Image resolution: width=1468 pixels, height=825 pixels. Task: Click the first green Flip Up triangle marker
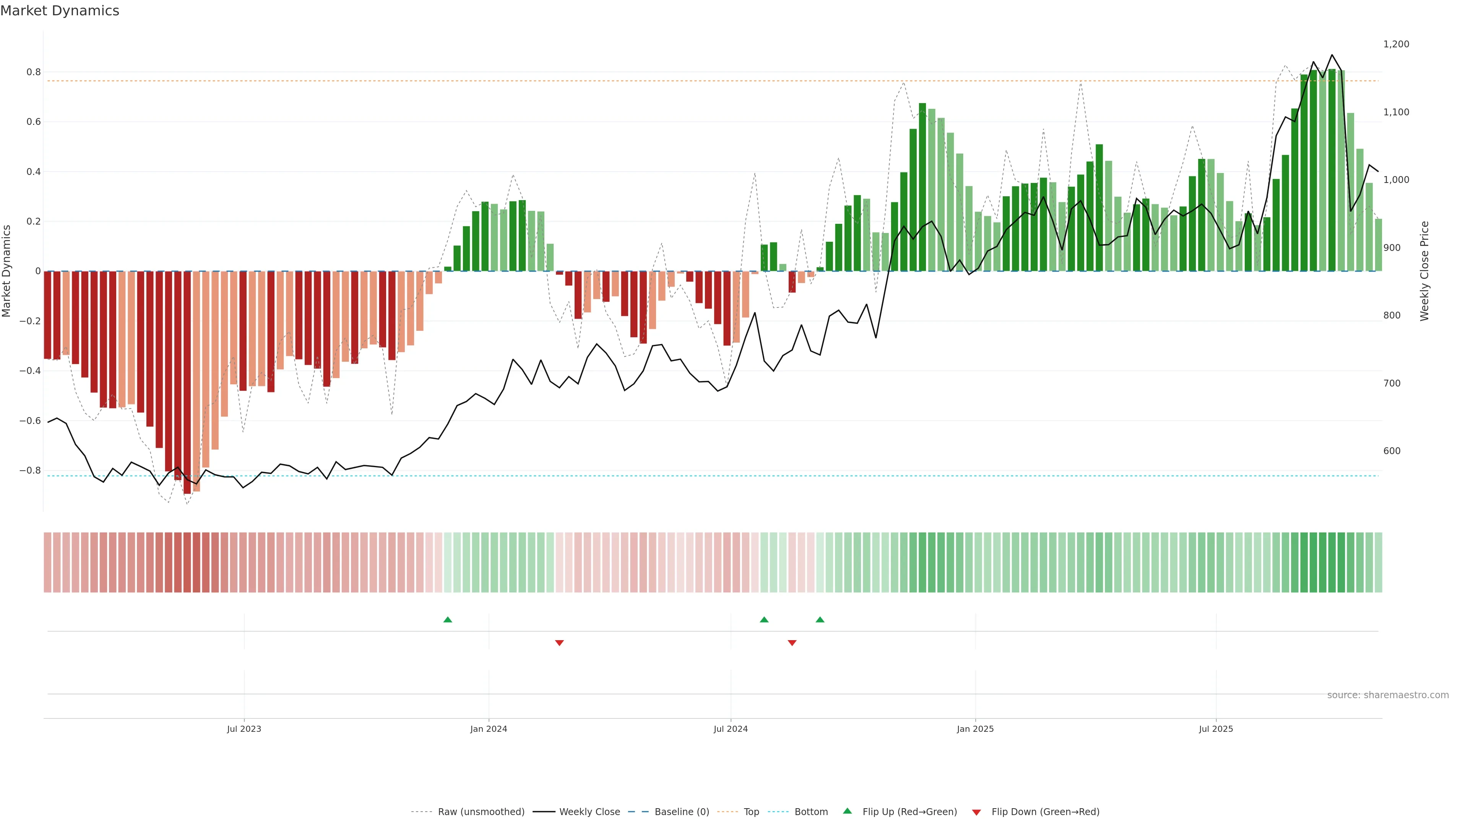pos(447,620)
